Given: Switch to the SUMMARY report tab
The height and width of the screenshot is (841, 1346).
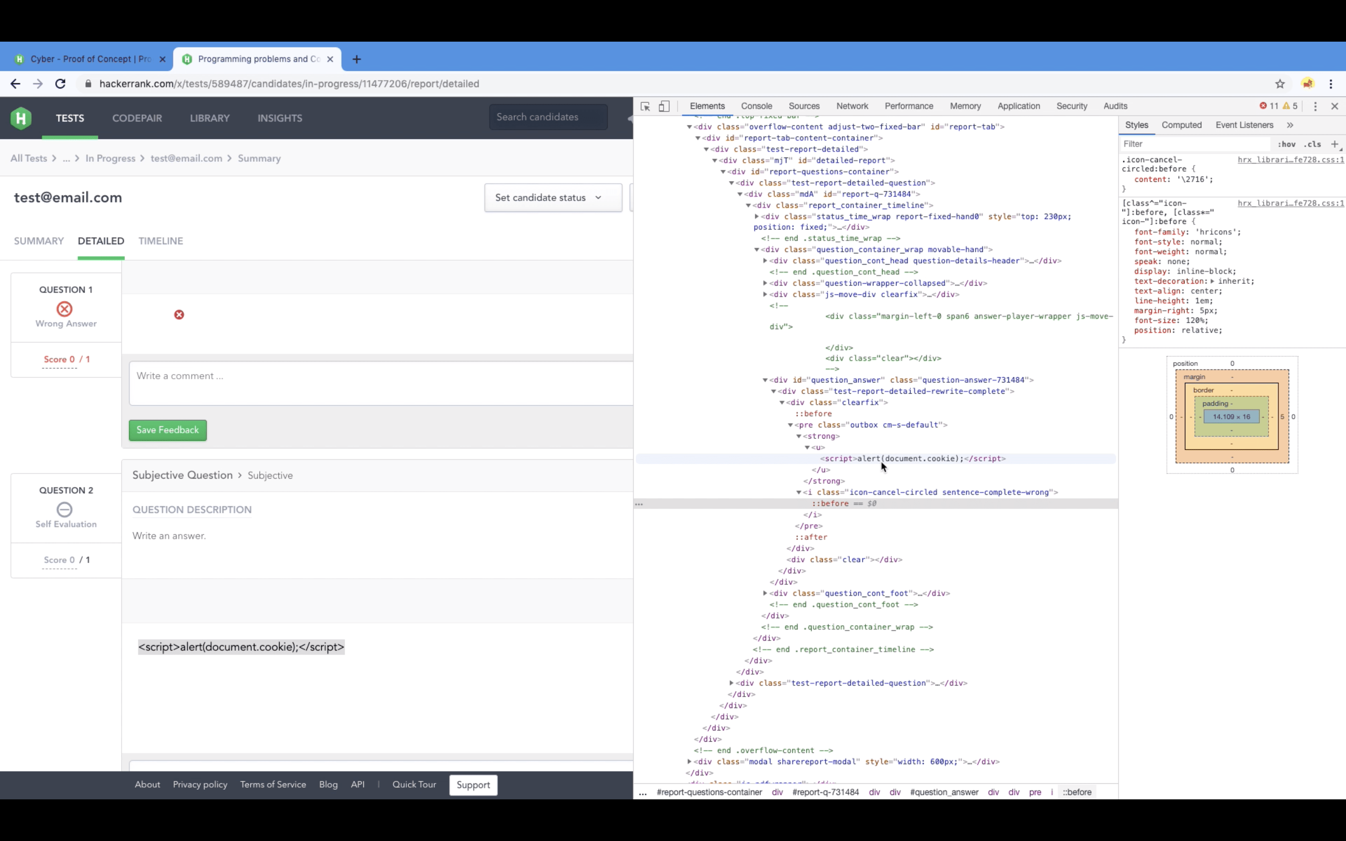Looking at the screenshot, I should pos(39,241).
